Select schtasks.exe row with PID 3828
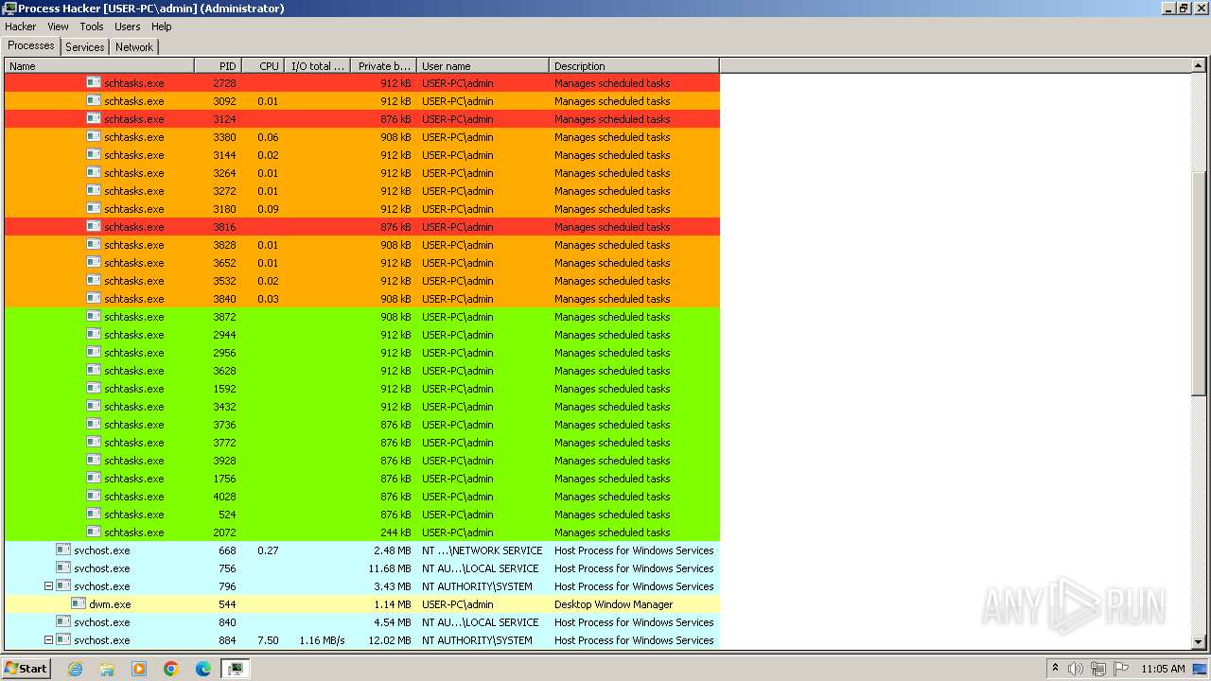 (x=362, y=245)
